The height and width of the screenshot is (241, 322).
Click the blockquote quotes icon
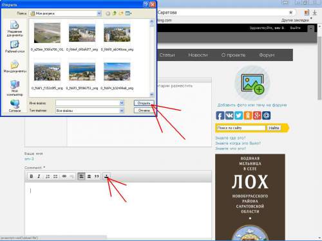[x=97, y=176]
